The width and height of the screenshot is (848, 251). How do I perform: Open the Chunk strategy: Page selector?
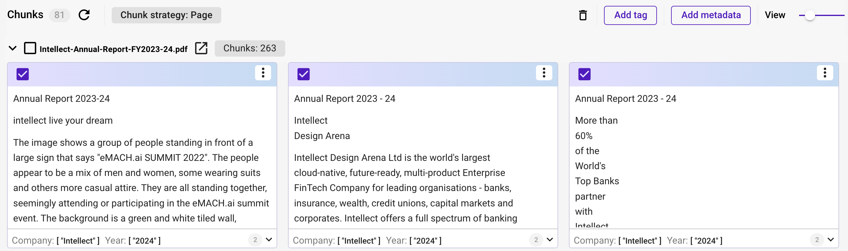[x=166, y=15]
